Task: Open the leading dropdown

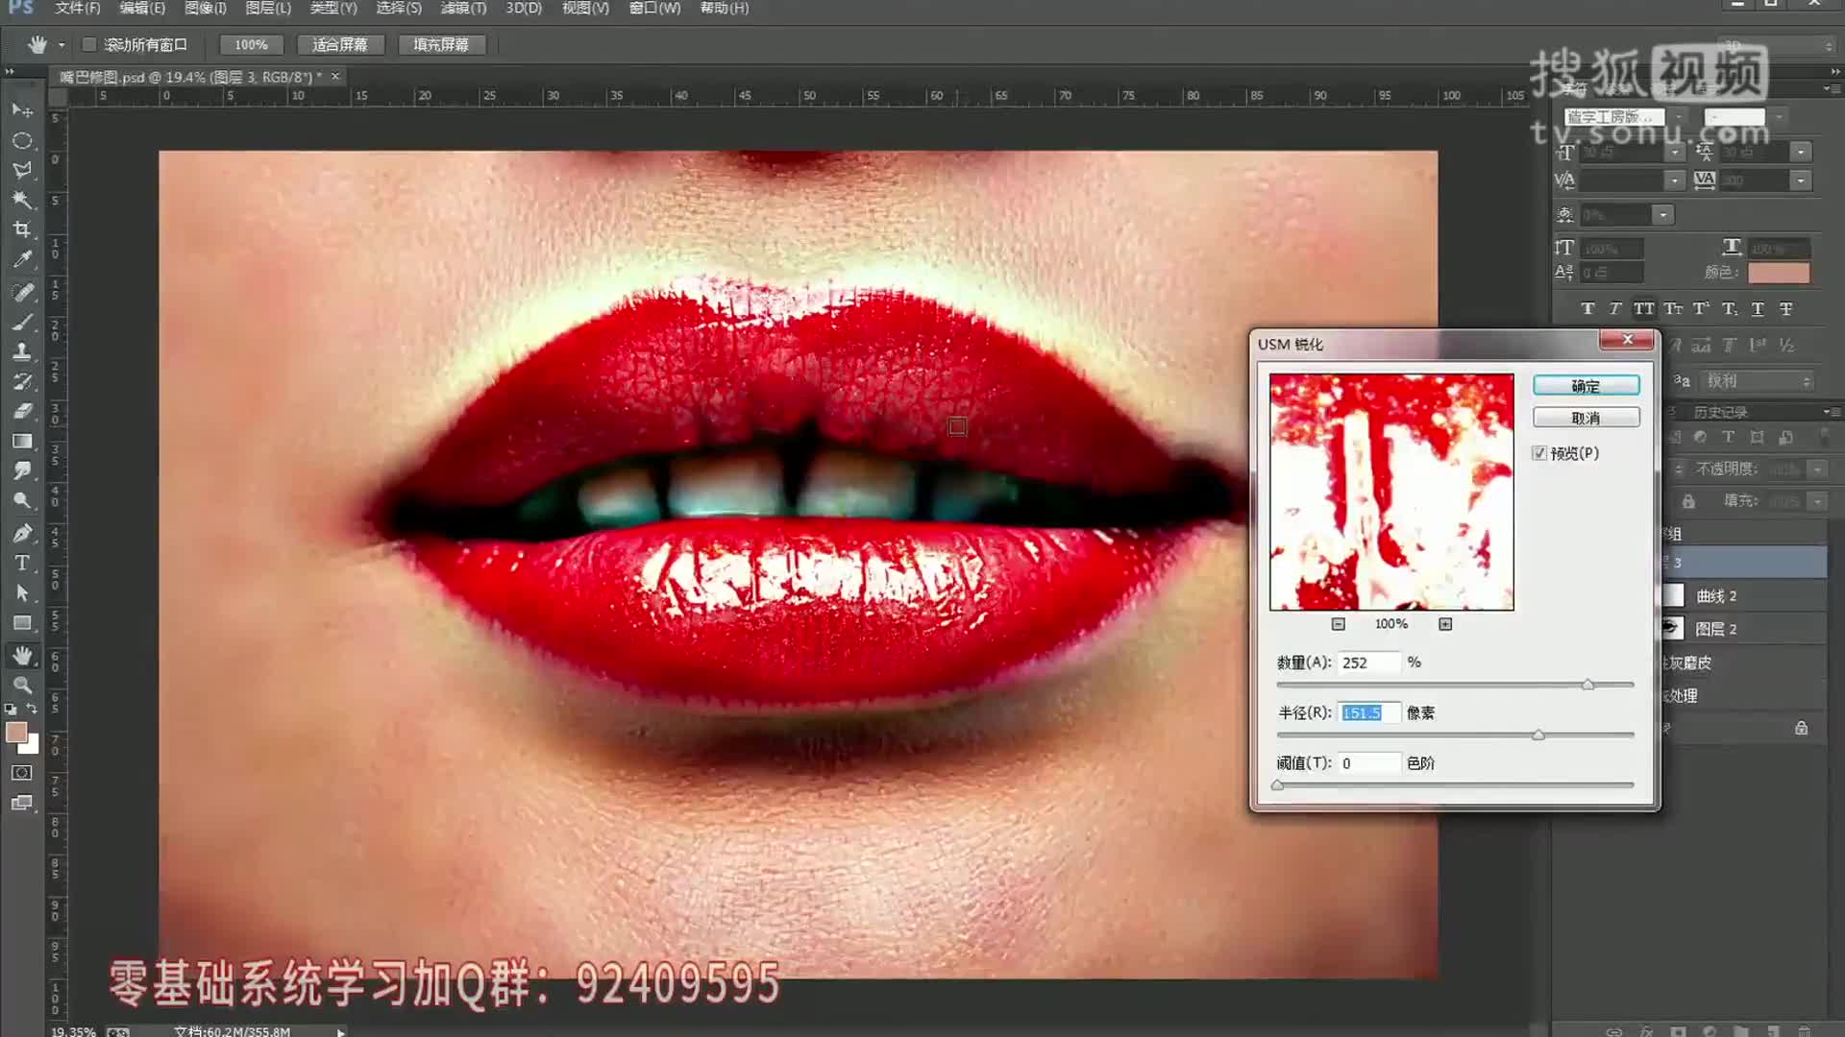Action: tap(1801, 153)
